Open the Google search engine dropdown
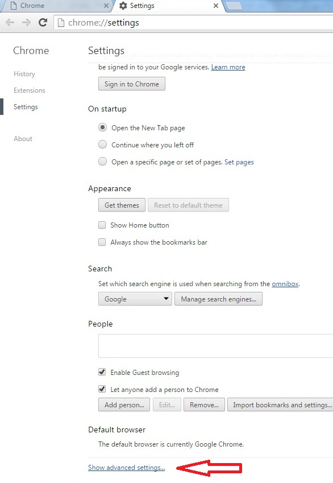Image resolution: width=333 pixels, height=483 pixels. [135, 299]
